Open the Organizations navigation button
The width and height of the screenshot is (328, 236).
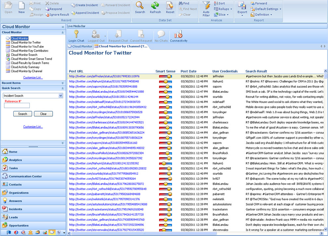[33, 193]
